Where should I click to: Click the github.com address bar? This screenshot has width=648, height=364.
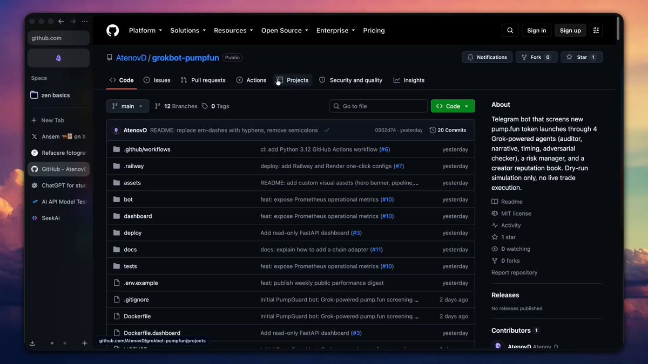(x=59, y=38)
